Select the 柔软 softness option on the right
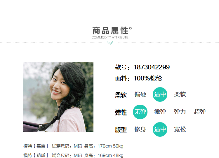Image resolution: width=219 pixels, height=158 pixels. pos(180,94)
